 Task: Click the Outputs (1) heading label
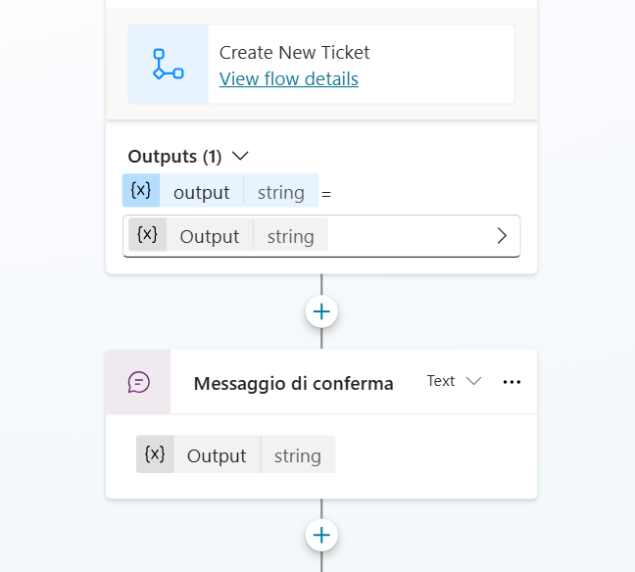pyautogui.click(x=174, y=156)
